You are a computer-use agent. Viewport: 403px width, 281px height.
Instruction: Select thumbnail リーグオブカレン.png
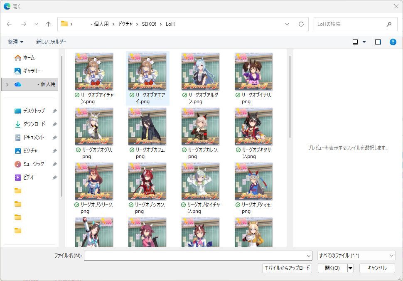(x=201, y=126)
